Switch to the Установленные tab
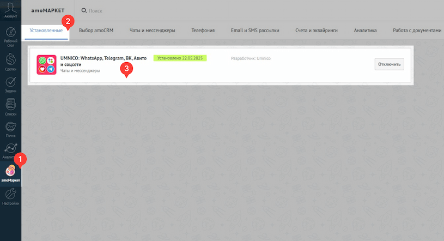444x241 pixels. click(46, 30)
